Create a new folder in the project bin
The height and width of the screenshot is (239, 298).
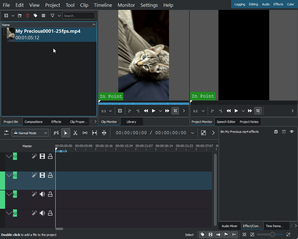coord(20,16)
